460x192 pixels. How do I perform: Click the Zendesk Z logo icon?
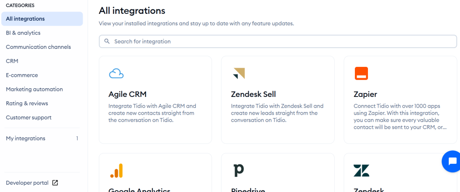[x=362, y=170]
